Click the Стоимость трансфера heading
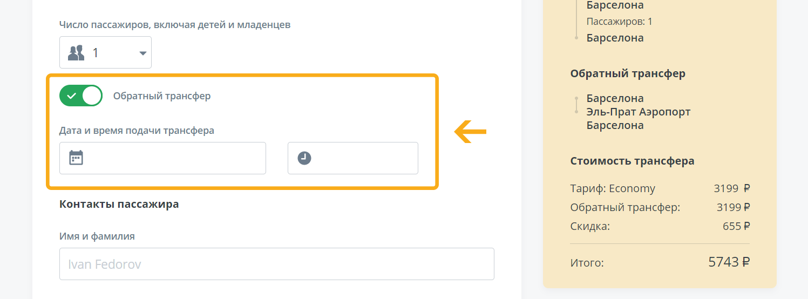This screenshot has width=808, height=299. [632, 161]
